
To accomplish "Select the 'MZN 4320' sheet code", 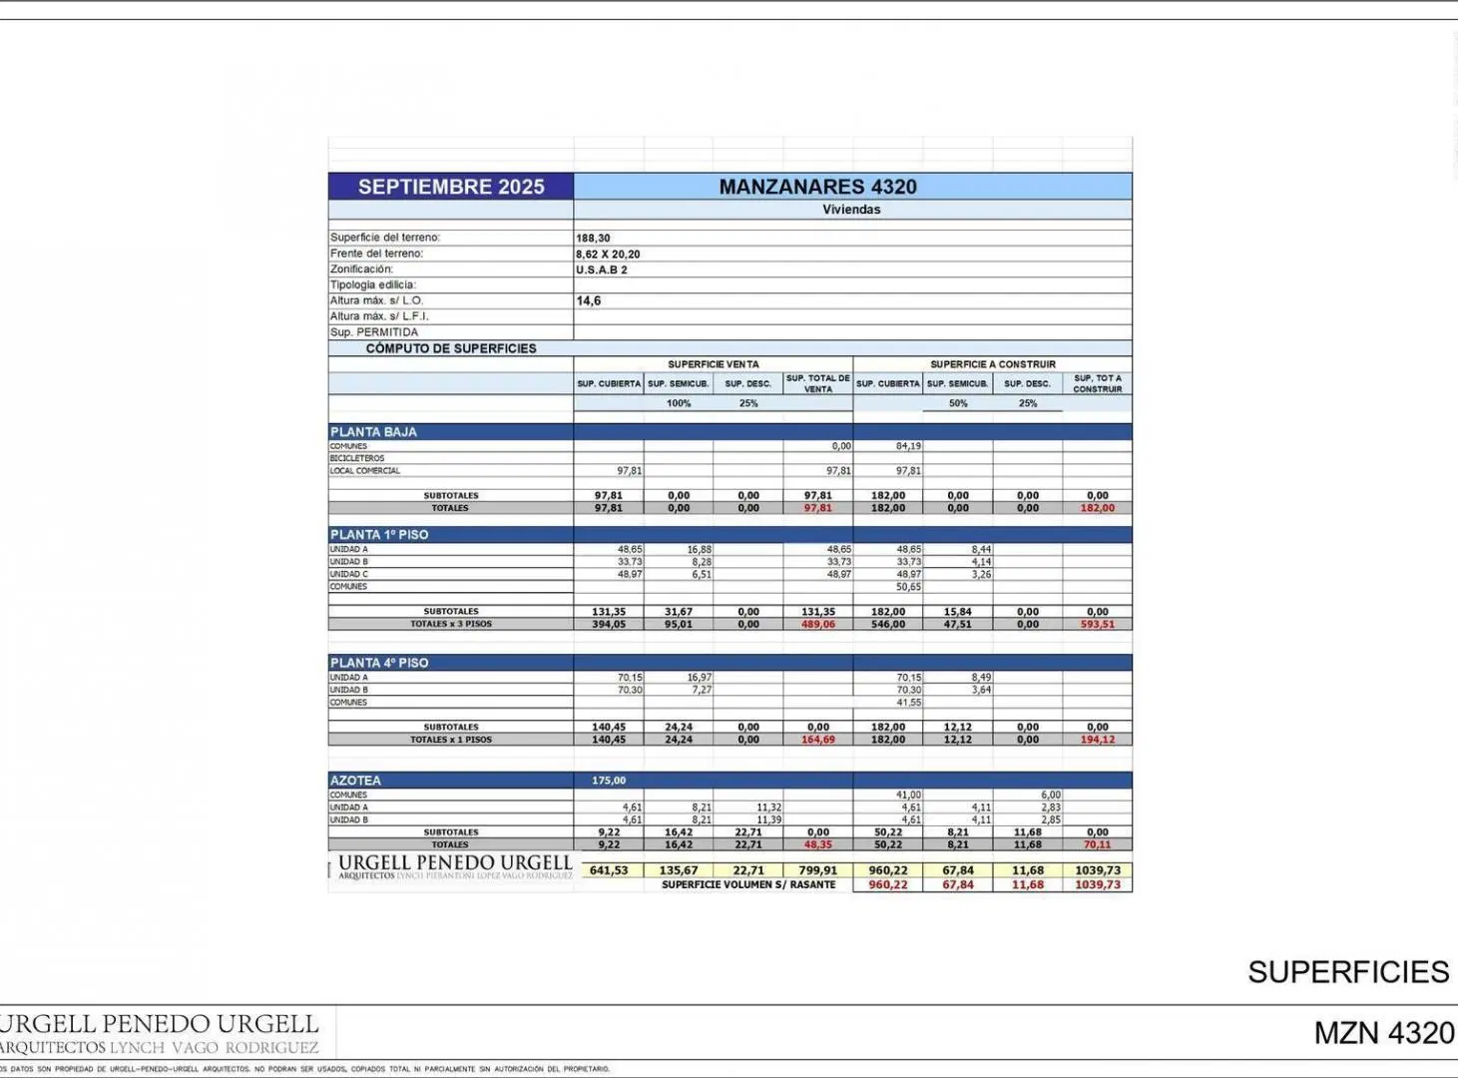I will (1384, 1033).
